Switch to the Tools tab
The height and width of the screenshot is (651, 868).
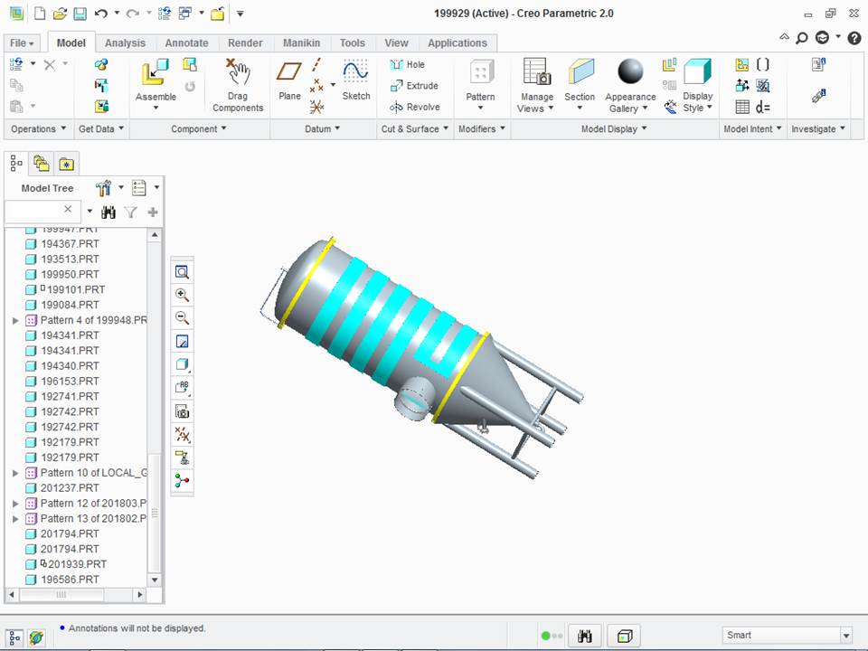coord(352,43)
